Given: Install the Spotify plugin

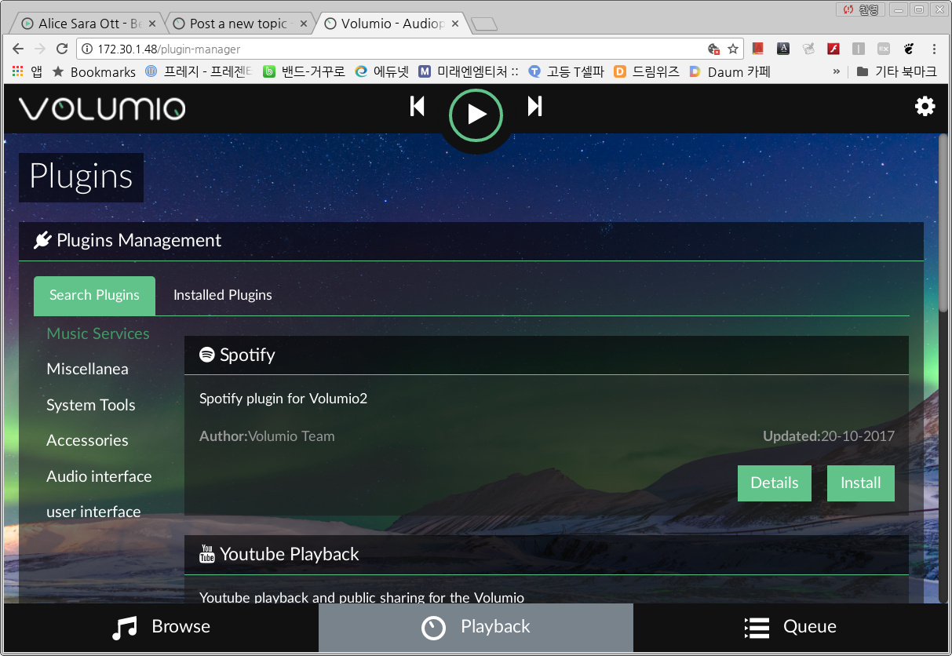Looking at the screenshot, I should 861,483.
